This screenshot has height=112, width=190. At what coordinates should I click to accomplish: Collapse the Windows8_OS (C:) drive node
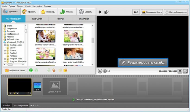(2, 42)
